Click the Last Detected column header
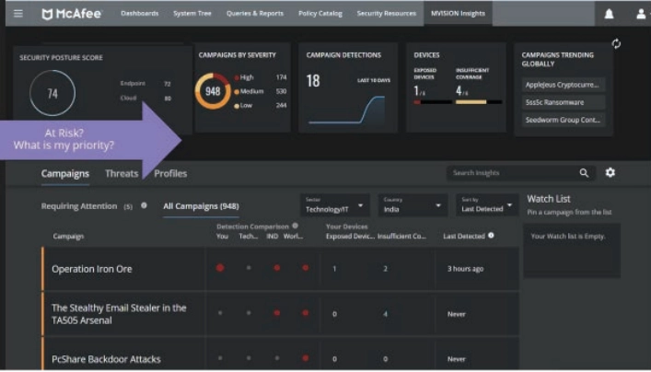This screenshot has height=372, width=651. coord(464,237)
